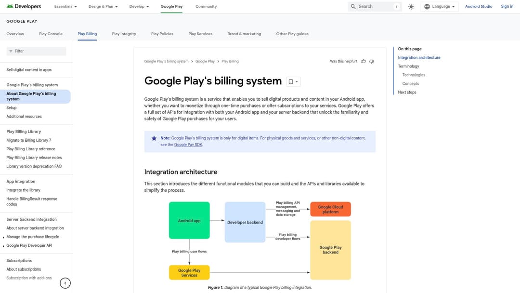Viewport: 520px width, 293px height.
Task: Click the Developer backend diagram box
Action: pyautogui.click(x=245, y=222)
